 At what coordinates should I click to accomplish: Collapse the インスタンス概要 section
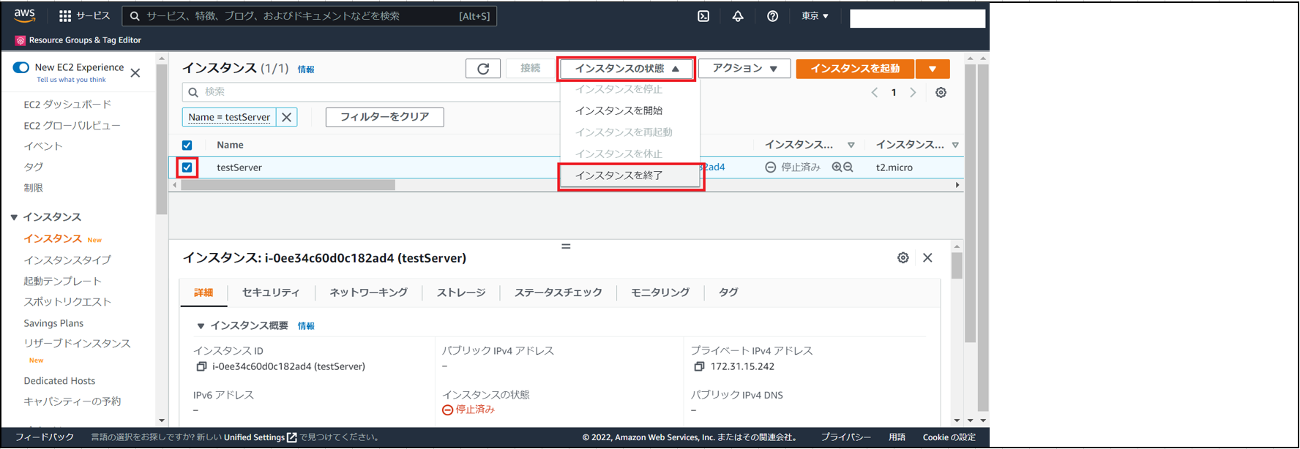pos(201,326)
